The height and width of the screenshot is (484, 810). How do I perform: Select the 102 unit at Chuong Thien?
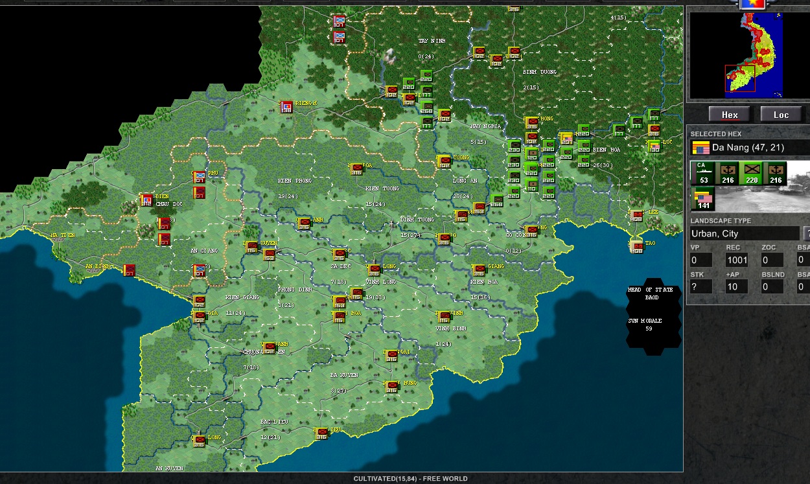click(x=269, y=349)
